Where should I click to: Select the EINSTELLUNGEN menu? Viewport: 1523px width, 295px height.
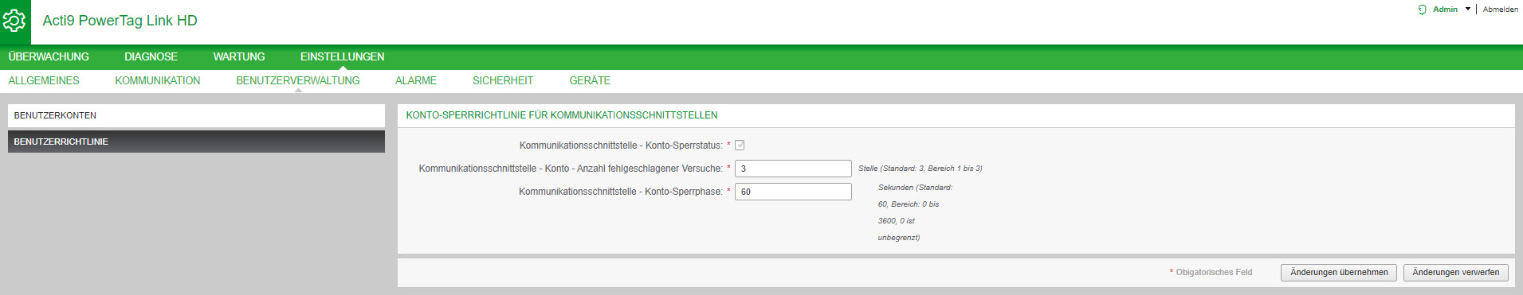[342, 56]
